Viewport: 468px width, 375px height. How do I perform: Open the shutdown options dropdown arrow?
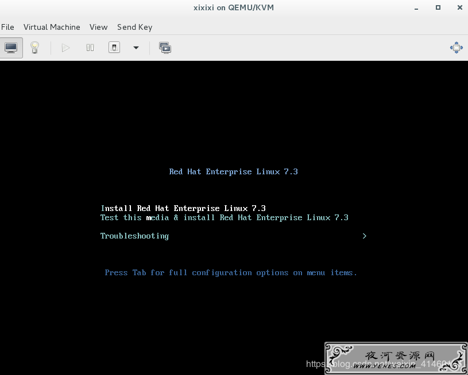[136, 48]
